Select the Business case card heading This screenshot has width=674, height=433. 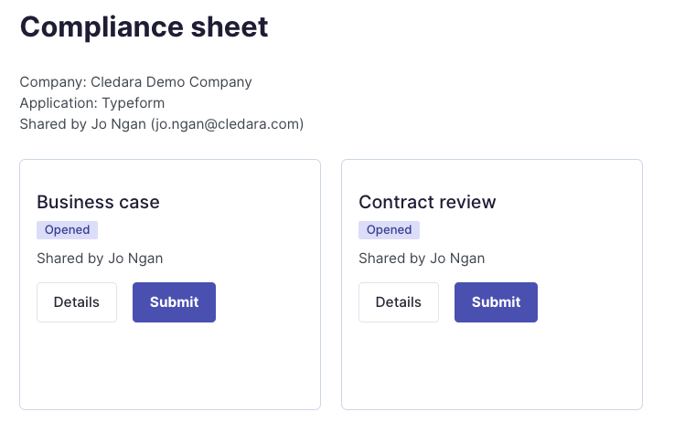98,202
